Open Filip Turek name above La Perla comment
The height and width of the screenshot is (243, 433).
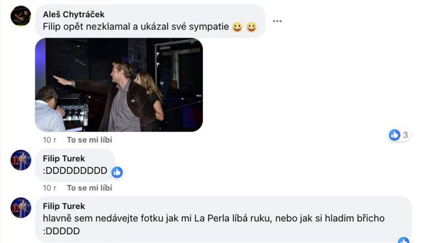pos(64,205)
